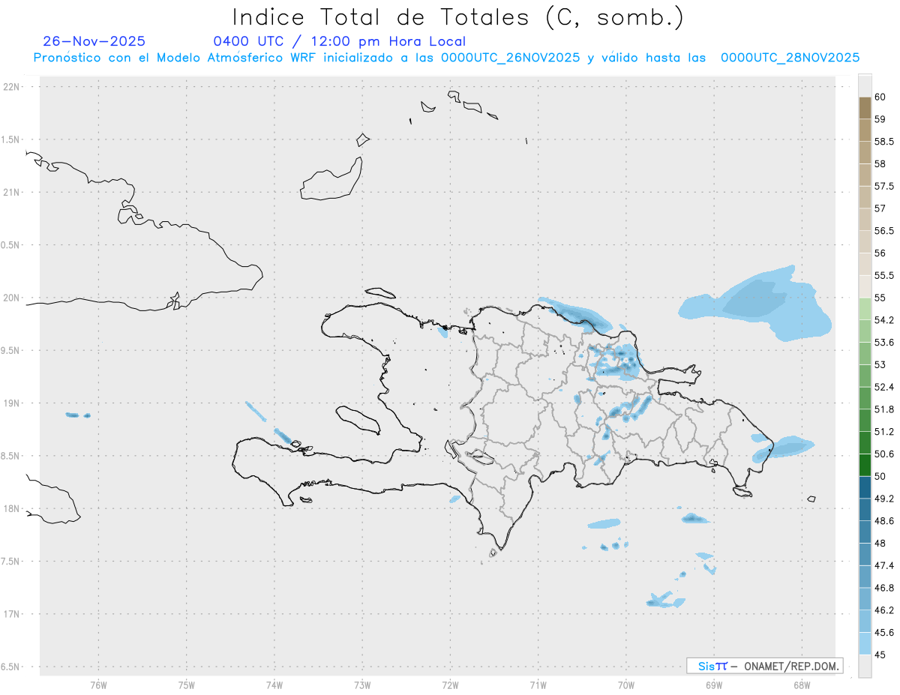Click the latitude label '22N'
The height and width of the screenshot is (695, 900).
point(11,87)
